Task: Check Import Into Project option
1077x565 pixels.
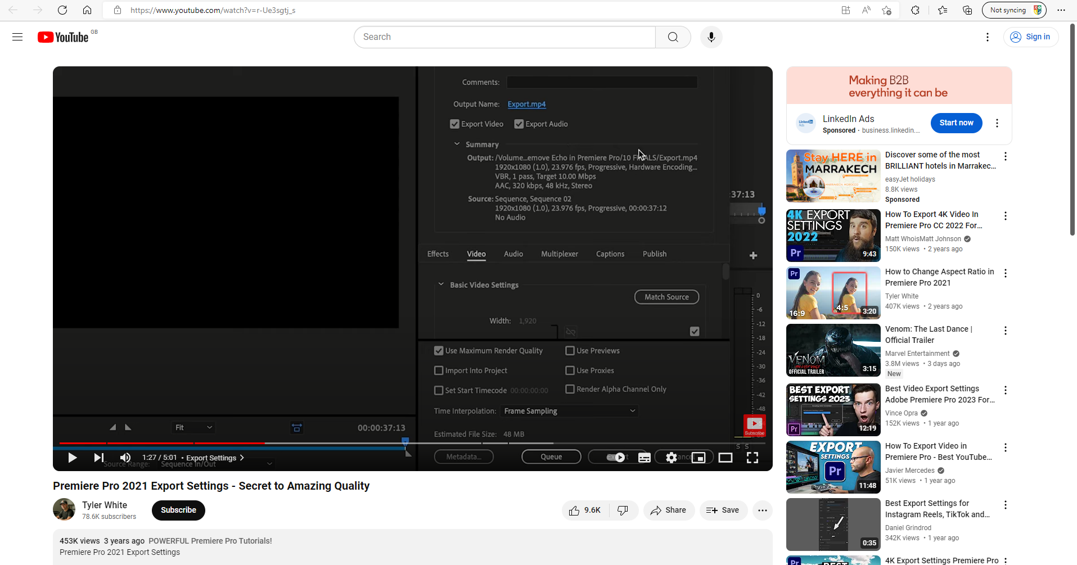Action: click(439, 370)
